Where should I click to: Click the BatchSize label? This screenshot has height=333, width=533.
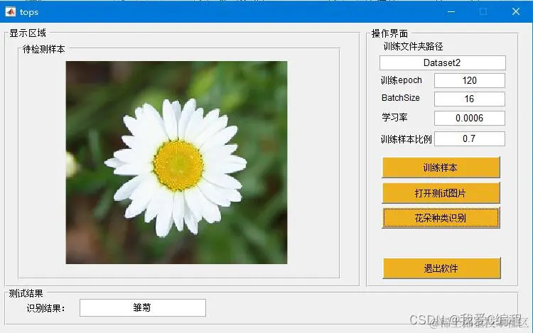(x=400, y=98)
